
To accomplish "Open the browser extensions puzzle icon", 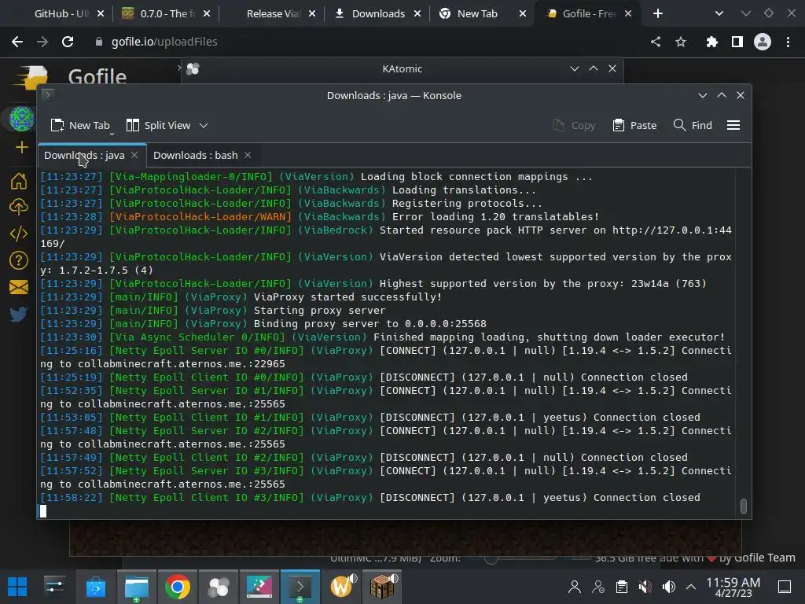I will click(711, 42).
